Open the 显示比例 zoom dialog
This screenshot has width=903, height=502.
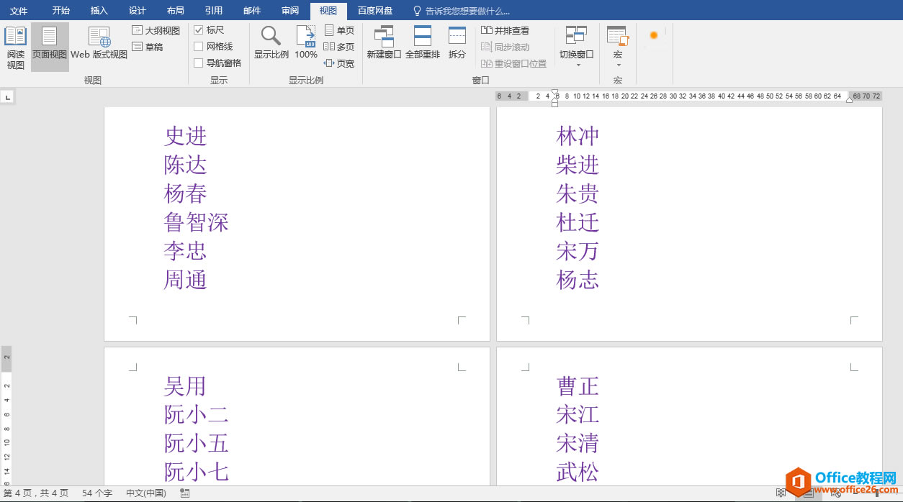pyautogui.click(x=271, y=43)
